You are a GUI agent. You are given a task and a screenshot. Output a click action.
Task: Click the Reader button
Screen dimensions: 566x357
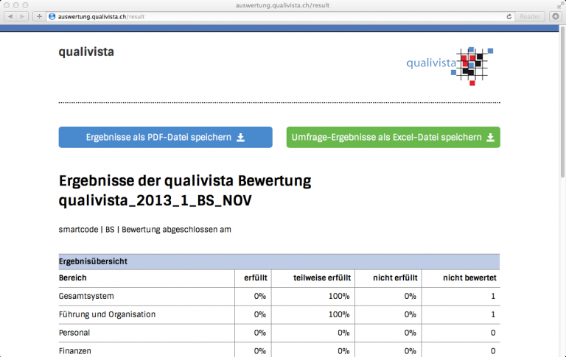pyautogui.click(x=530, y=17)
